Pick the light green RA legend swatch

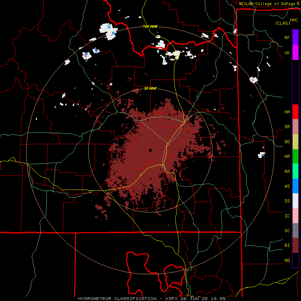click(295, 171)
